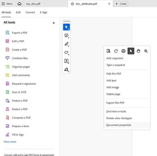Expand the View more tools link

click(x=10, y=142)
